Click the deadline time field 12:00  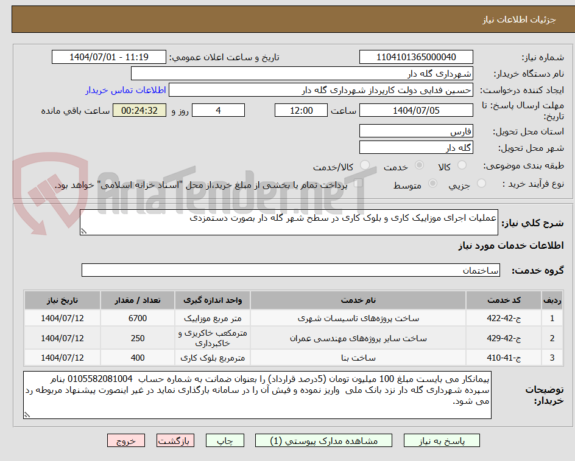(301, 110)
